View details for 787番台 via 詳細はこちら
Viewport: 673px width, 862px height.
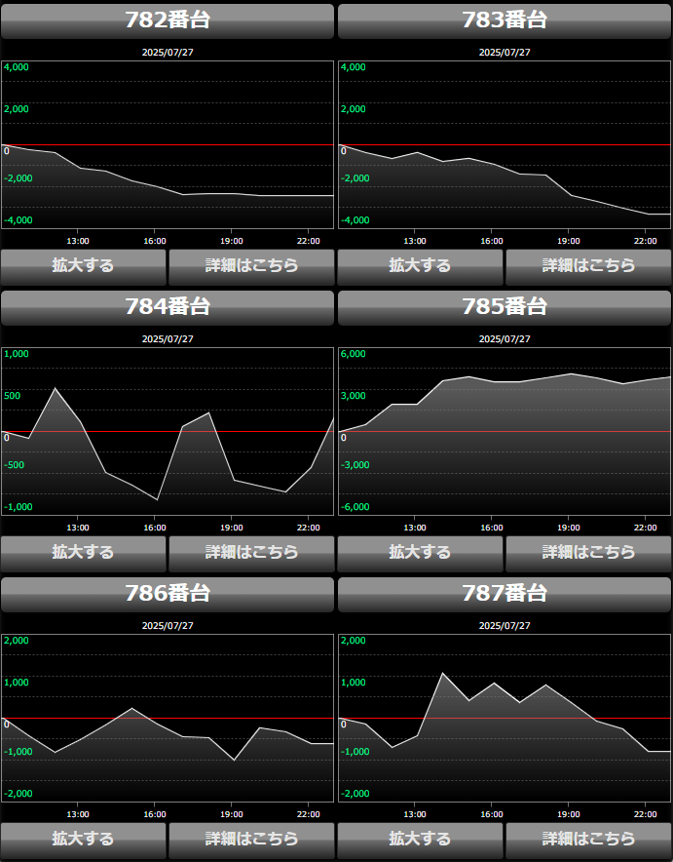click(588, 841)
